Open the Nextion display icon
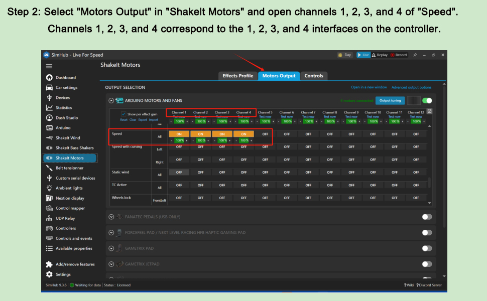The width and height of the screenshot is (487, 301). coord(49,198)
